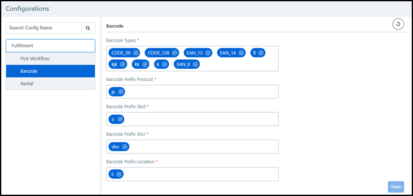Screen dimensions: 413x196
Task: Remove the sku: prefix tag
Action: point(125,146)
